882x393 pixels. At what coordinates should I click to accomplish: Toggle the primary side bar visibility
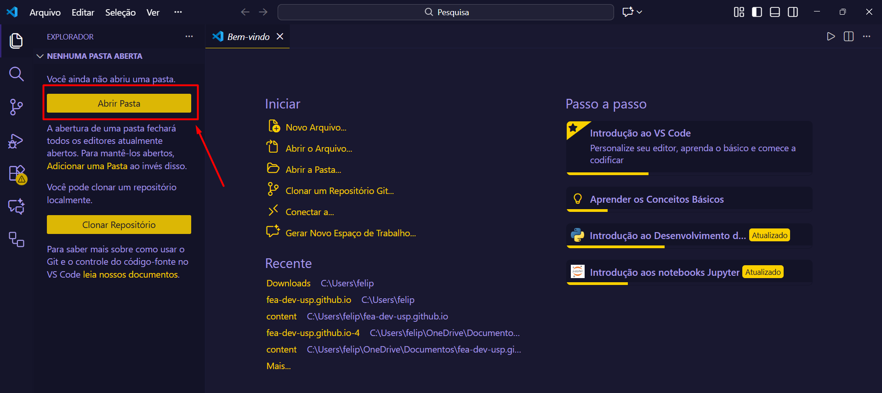point(757,12)
